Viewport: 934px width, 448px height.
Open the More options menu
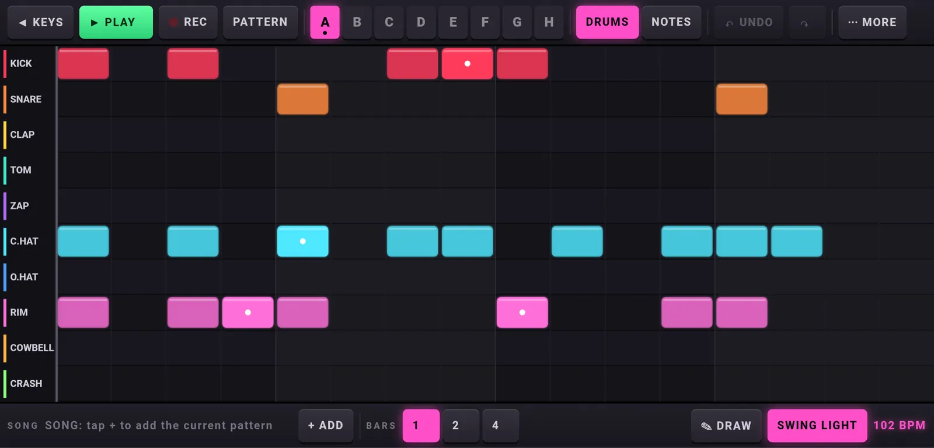(x=872, y=22)
